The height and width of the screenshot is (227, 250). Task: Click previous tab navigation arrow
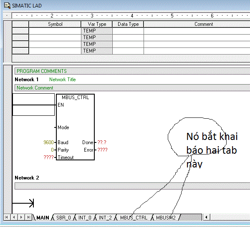point(14,217)
